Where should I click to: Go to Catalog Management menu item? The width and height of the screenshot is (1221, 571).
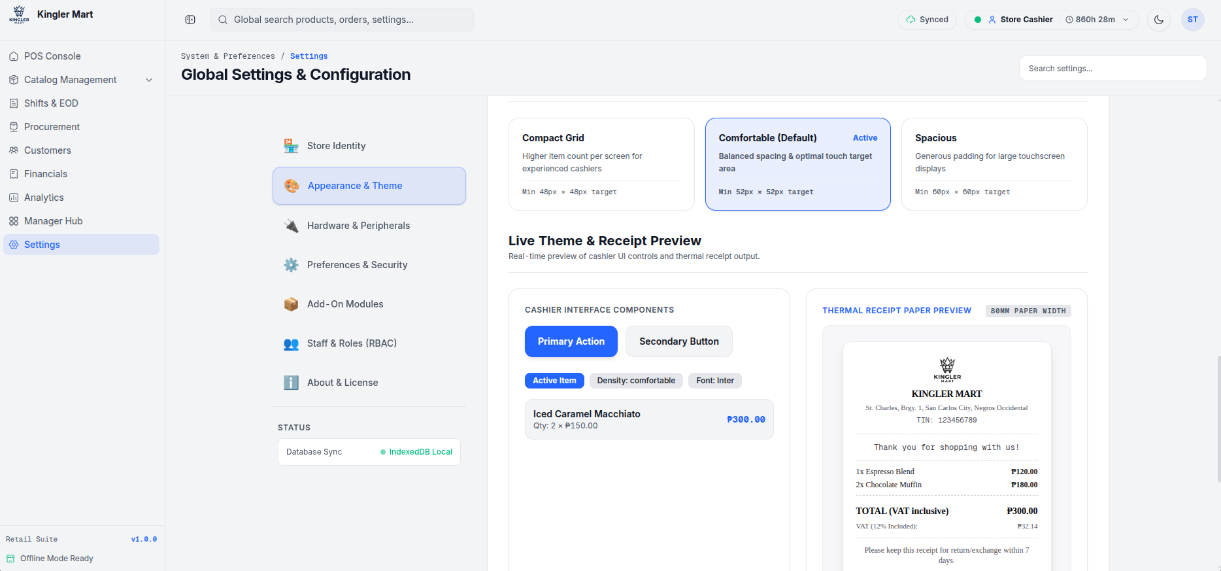pos(81,80)
